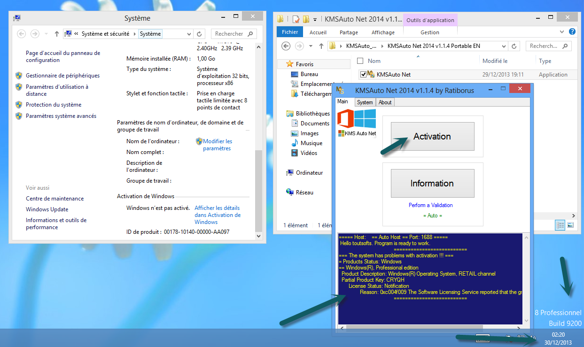Click Modifier les paramètres link
Viewport: 584px width, 347px height.
(218, 145)
